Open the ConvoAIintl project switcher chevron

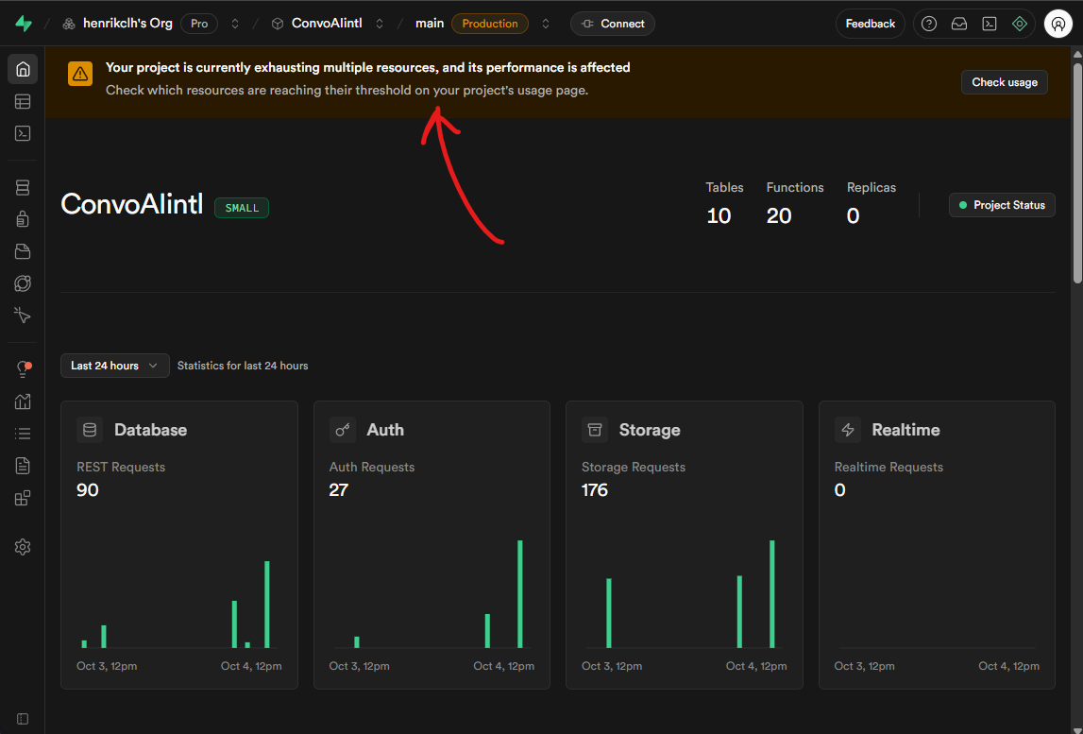[x=380, y=24]
